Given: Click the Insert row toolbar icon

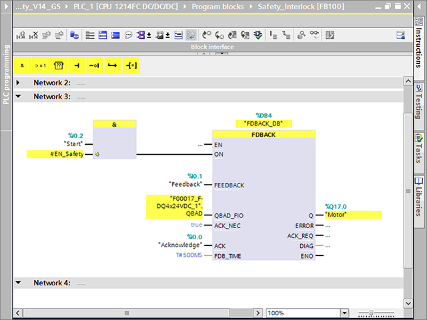Looking at the screenshot, I should coord(47,35).
